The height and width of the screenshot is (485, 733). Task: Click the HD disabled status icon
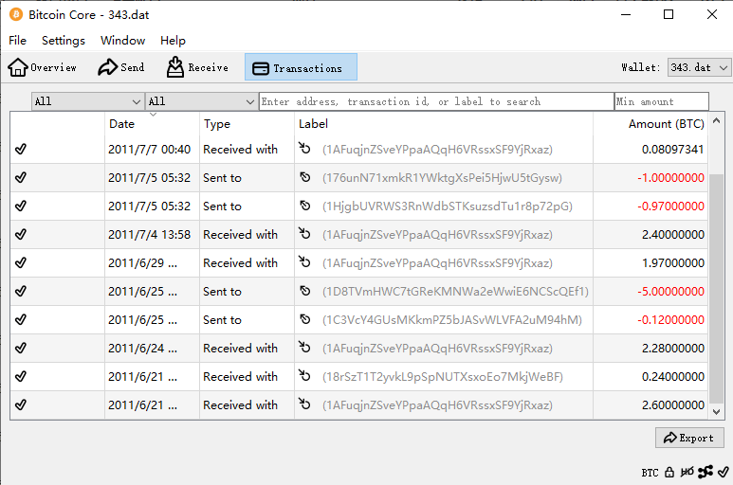coord(687,472)
